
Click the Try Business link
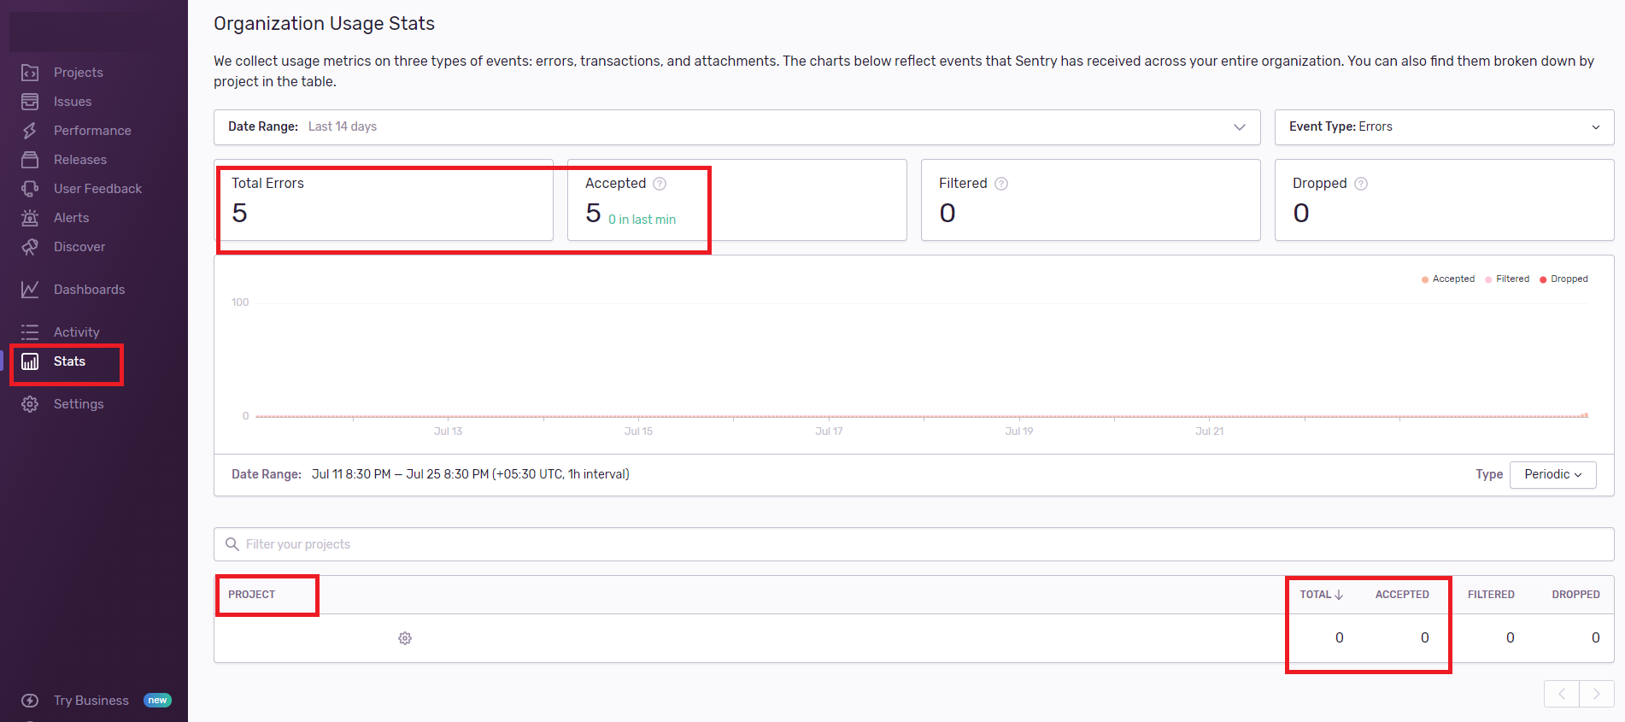pos(91,701)
